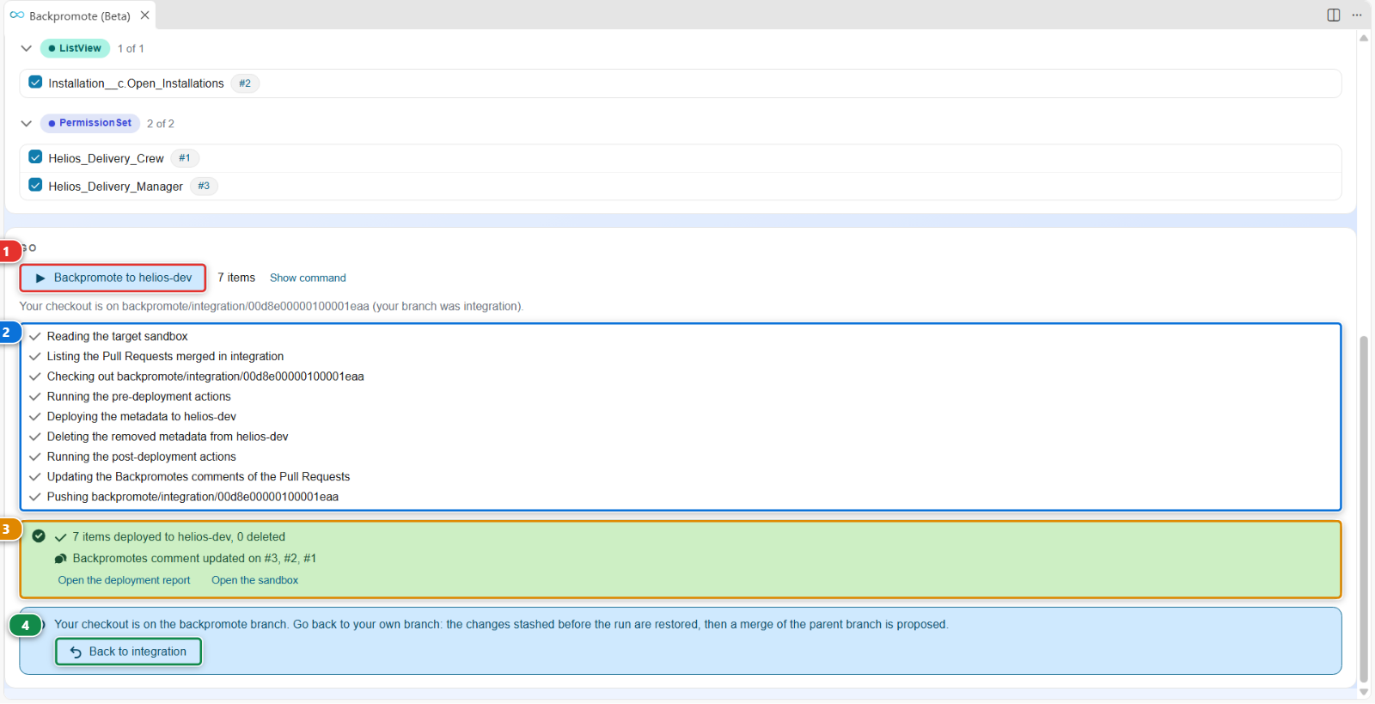
Task: Run Backpromote to helios-dev
Action: tap(113, 278)
